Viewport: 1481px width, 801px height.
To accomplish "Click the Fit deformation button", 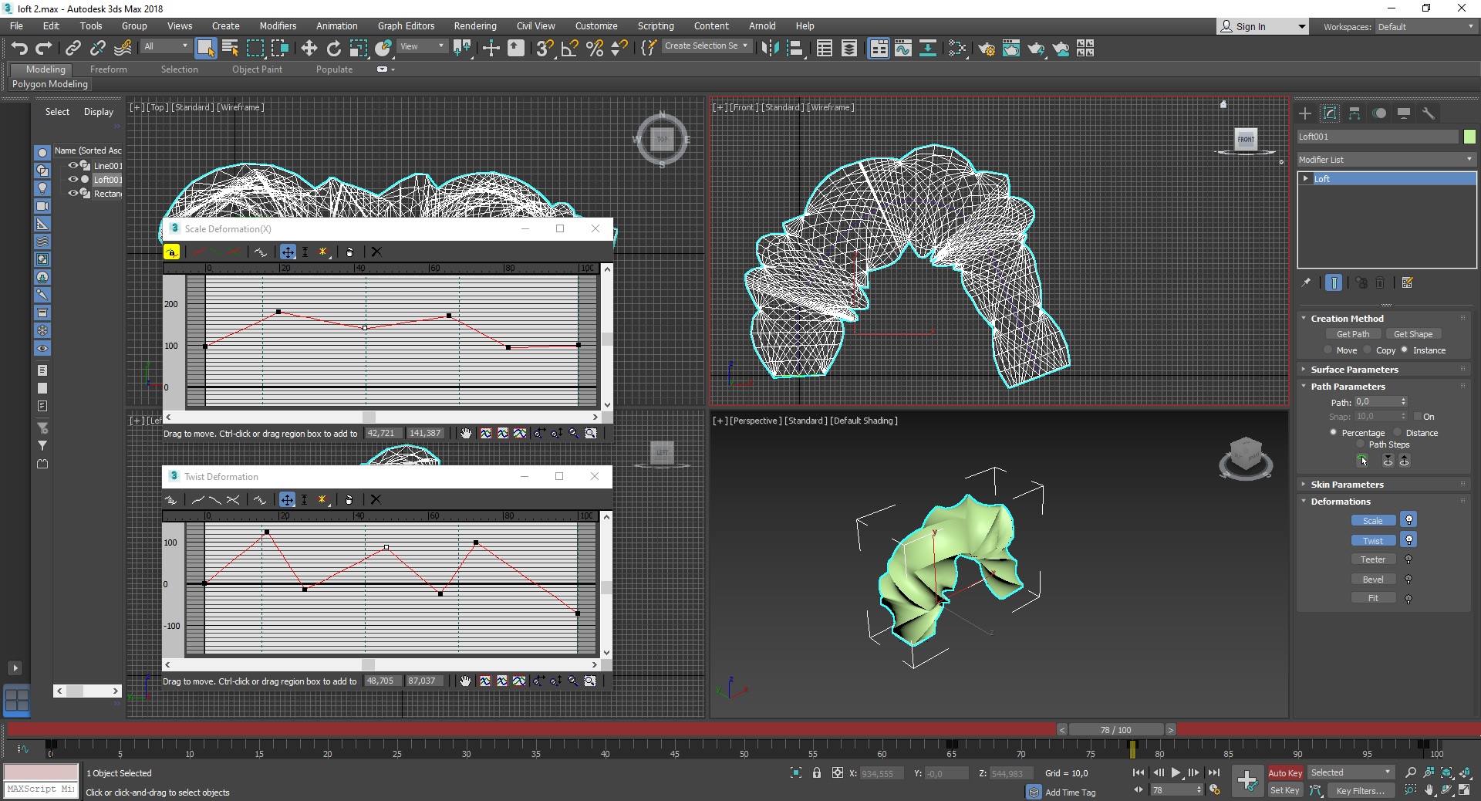I will click(x=1373, y=598).
